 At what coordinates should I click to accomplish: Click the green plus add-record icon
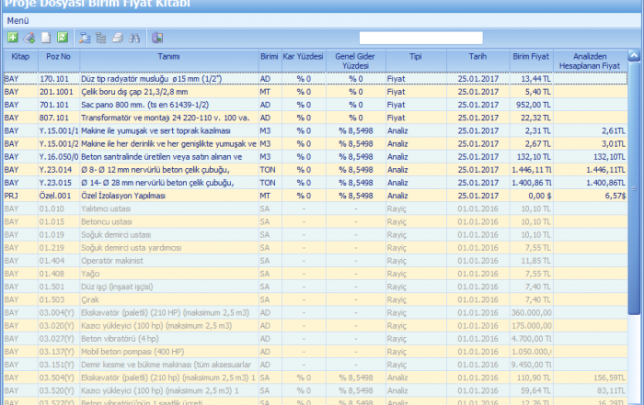pos(12,38)
